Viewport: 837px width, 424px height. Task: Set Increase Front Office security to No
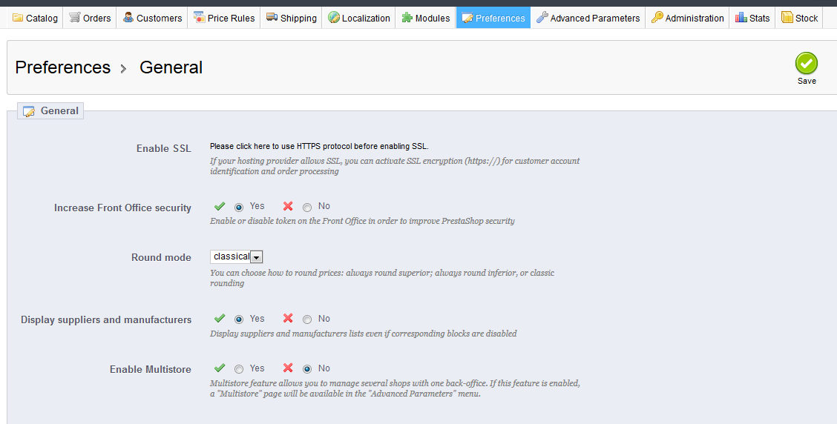tap(307, 208)
